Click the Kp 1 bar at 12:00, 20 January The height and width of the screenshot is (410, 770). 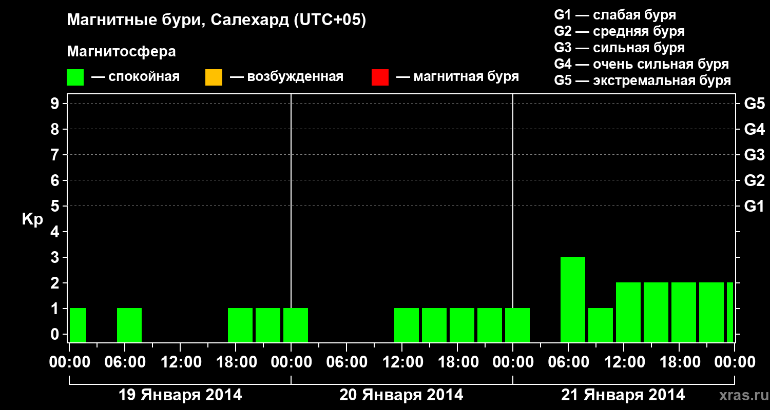click(x=407, y=325)
